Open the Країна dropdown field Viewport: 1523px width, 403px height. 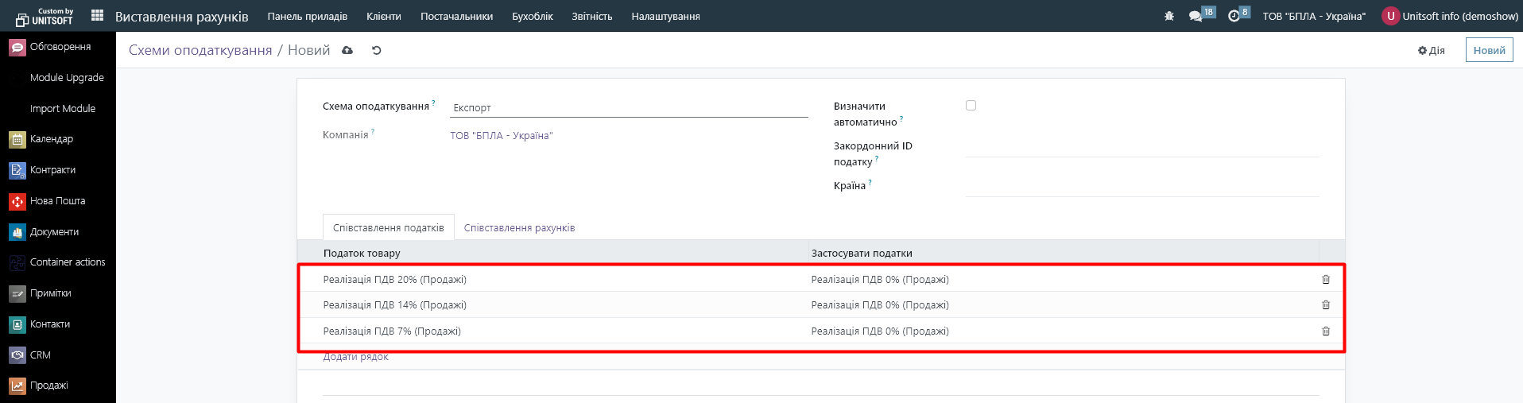[1141, 186]
